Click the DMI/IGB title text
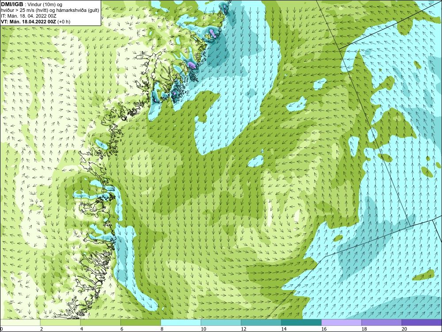The height and width of the screenshot is (332, 442). point(12,4)
